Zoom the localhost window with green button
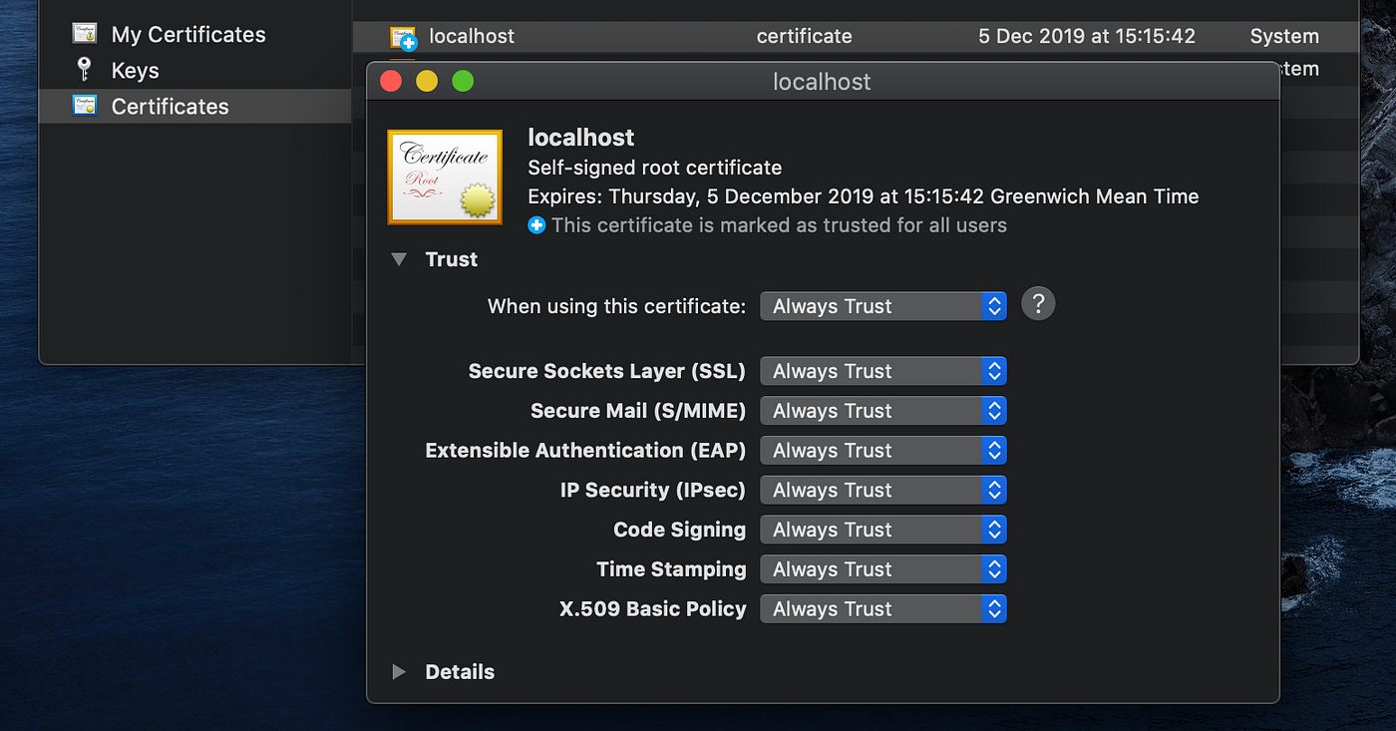Viewport: 1396px width, 731px height. pos(463,81)
